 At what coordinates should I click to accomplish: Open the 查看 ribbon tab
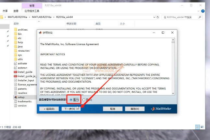[x=16, y=11]
